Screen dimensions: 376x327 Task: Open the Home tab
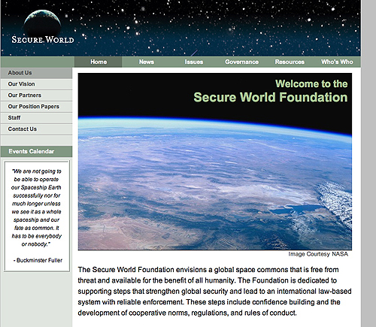[x=99, y=62]
